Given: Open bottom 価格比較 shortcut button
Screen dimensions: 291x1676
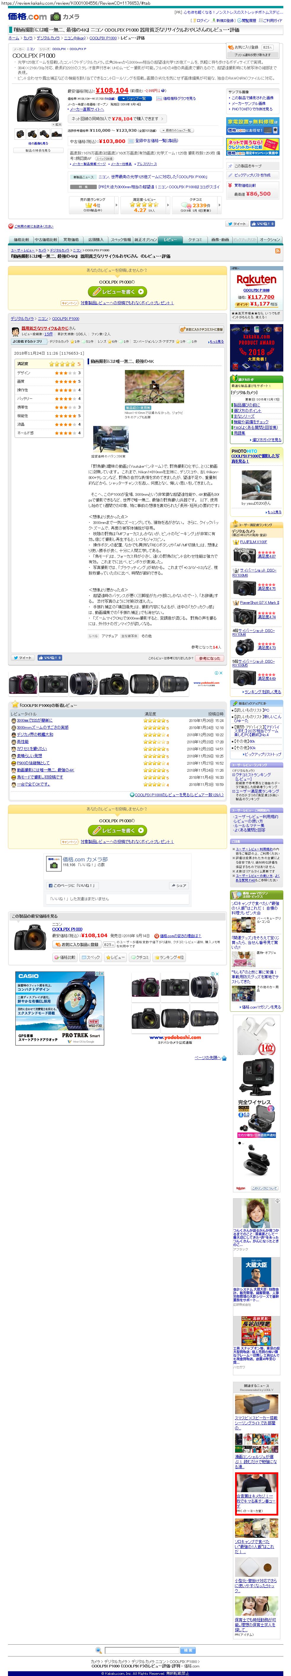Looking at the screenshot, I should coord(65,958).
